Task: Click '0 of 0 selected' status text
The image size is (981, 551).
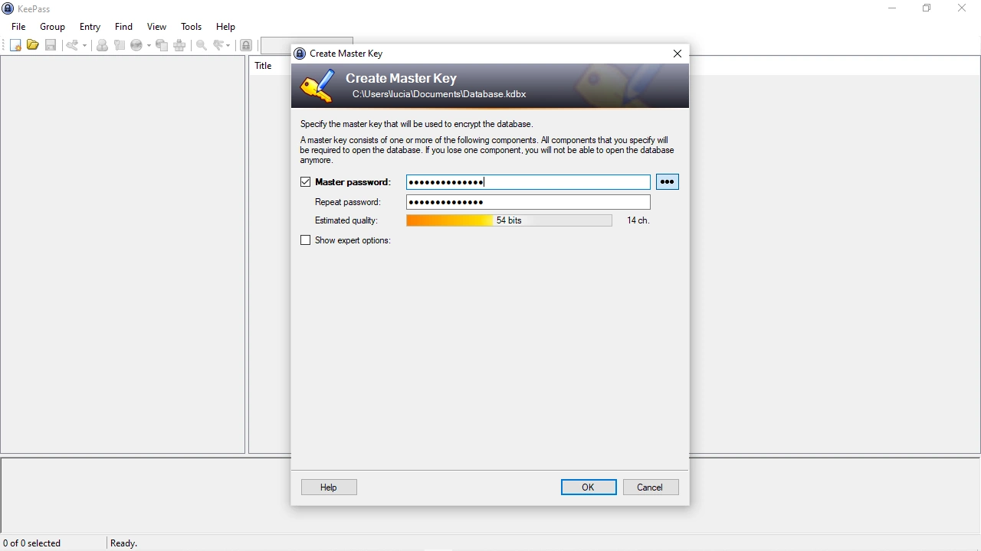Action: click(32, 543)
